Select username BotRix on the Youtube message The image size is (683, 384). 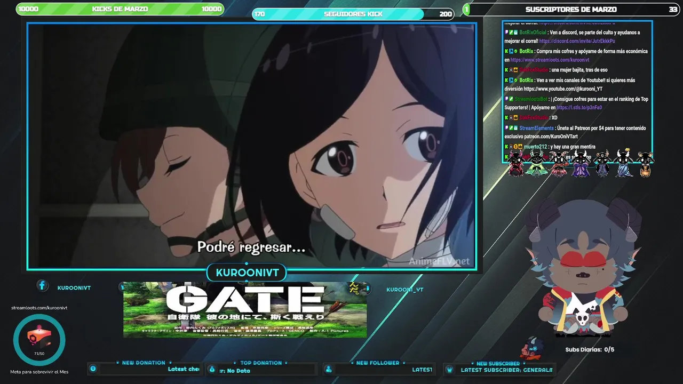tap(526, 81)
